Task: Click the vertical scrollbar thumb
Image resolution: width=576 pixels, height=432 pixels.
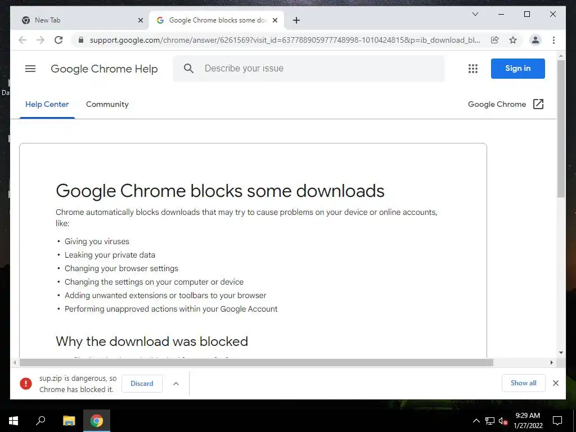Action: 561,129
